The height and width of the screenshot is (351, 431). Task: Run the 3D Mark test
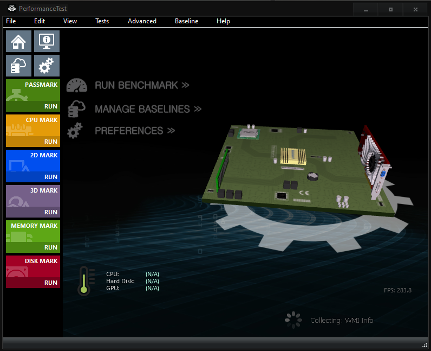33,212
